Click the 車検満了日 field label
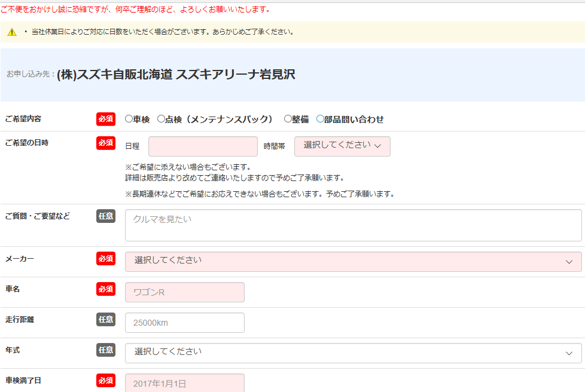Image resolution: width=585 pixels, height=392 pixels. point(23,381)
